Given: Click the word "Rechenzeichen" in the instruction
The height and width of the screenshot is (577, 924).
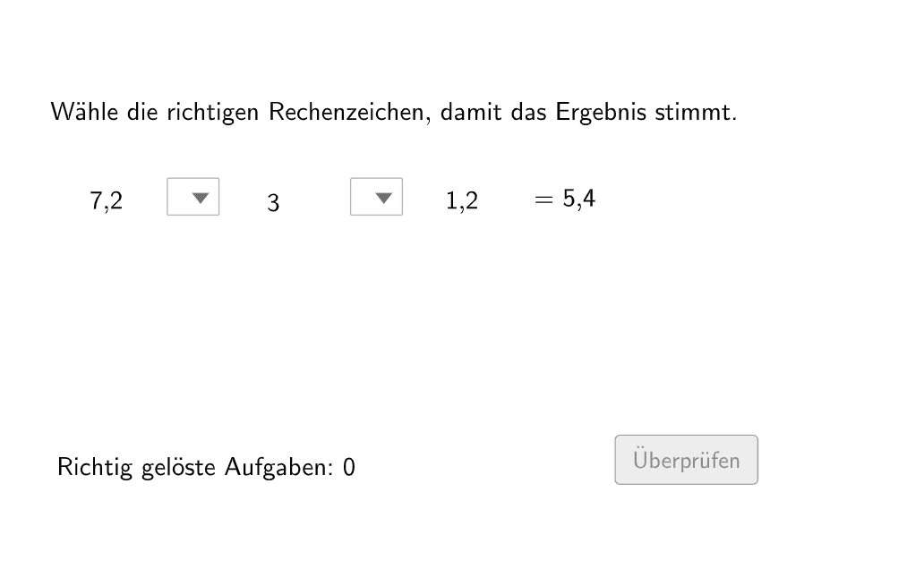Looking at the screenshot, I should pos(347,113).
